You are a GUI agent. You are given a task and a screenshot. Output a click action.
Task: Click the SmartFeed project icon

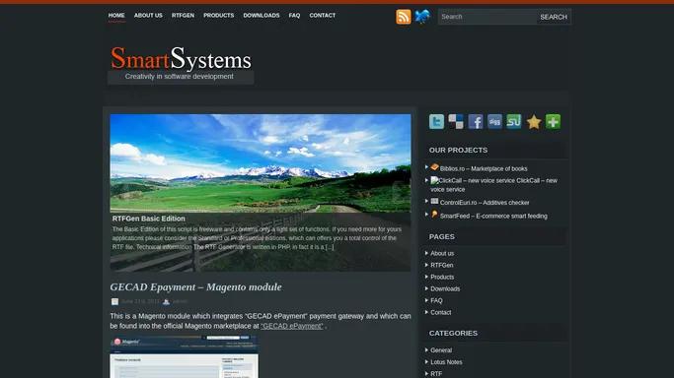pyautogui.click(x=434, y=215)
